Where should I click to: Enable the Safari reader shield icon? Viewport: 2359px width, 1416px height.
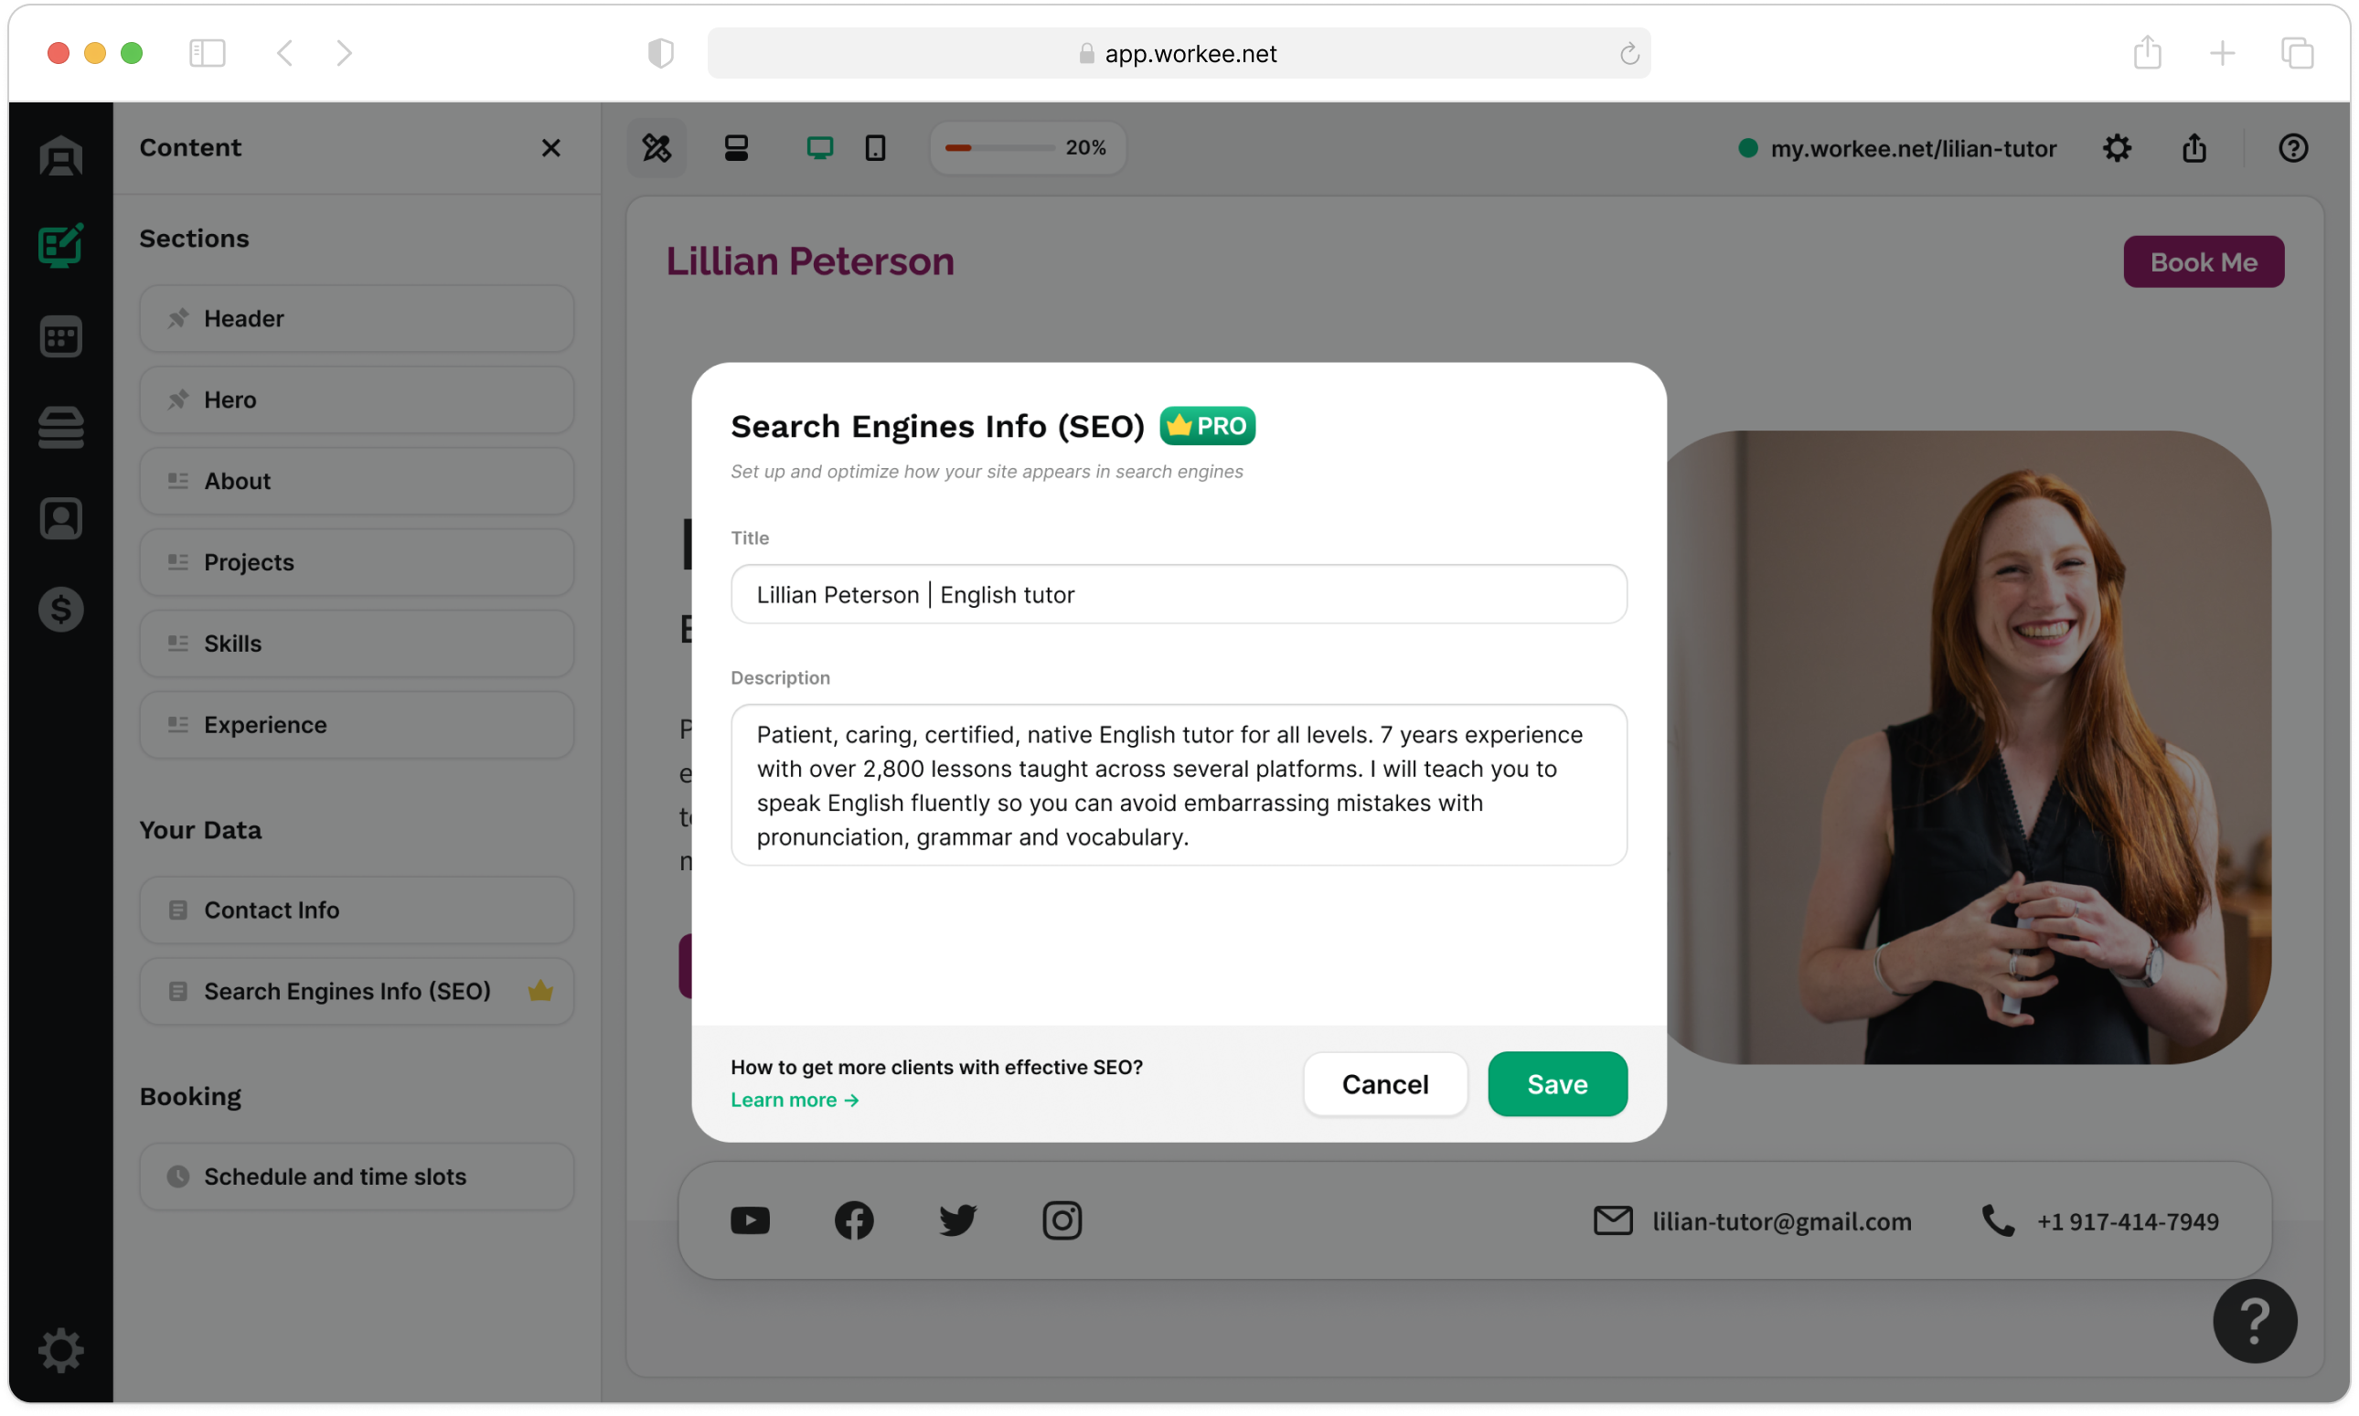[660, 52]
